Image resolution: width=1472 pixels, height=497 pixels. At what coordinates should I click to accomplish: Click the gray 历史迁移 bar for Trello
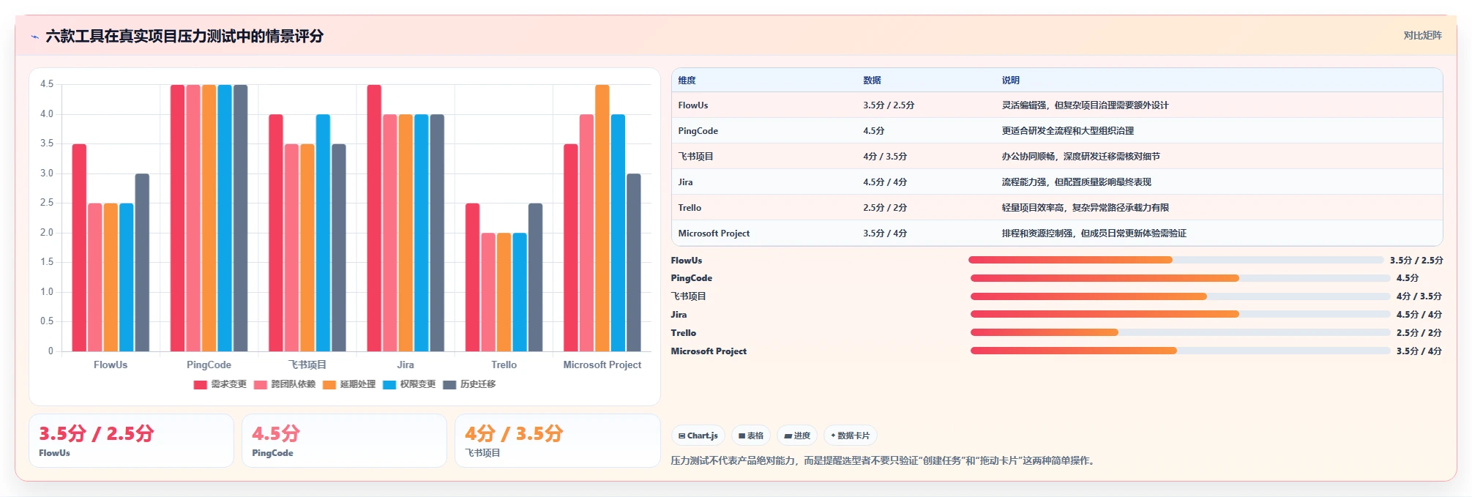click(x=536, y=277)
